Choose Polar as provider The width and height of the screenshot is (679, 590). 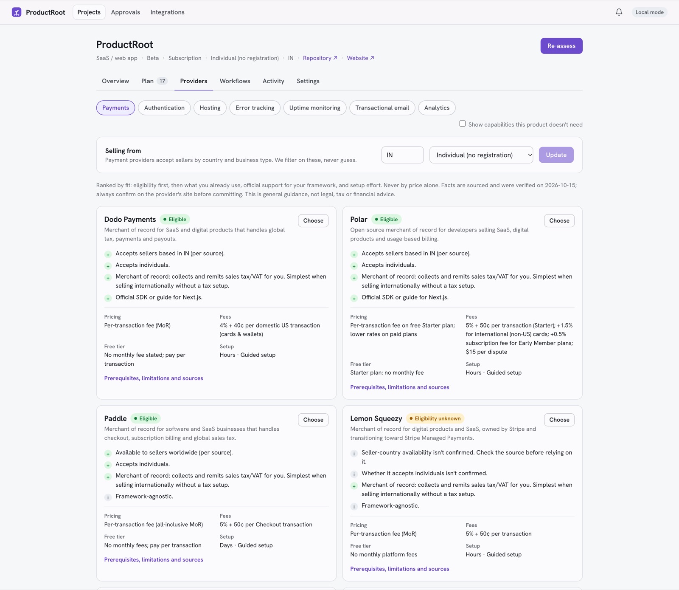[x=559, y=221]
